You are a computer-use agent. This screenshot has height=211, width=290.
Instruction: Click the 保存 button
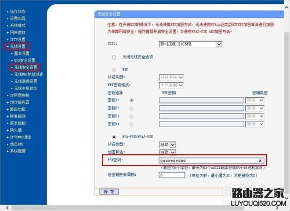tap(109, 191)
